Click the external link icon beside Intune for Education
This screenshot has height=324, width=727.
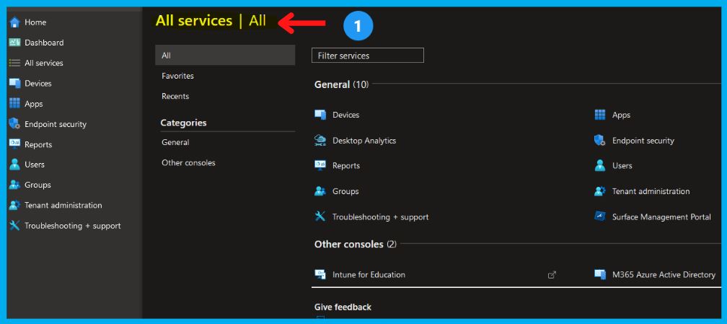pos(552,275)
